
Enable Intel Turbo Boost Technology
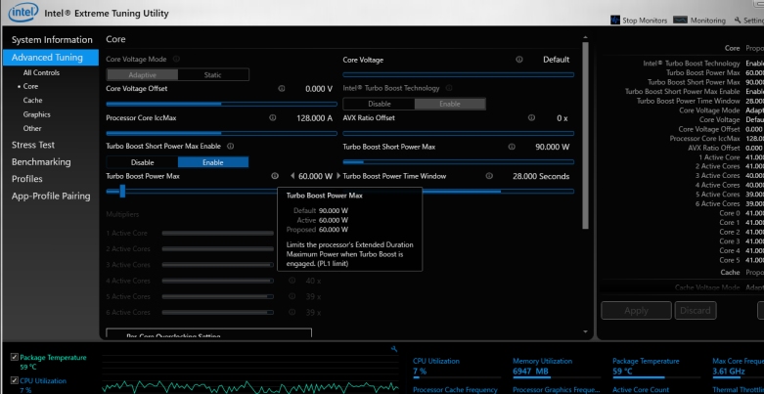pyautogui.click(x=450, y=104)
